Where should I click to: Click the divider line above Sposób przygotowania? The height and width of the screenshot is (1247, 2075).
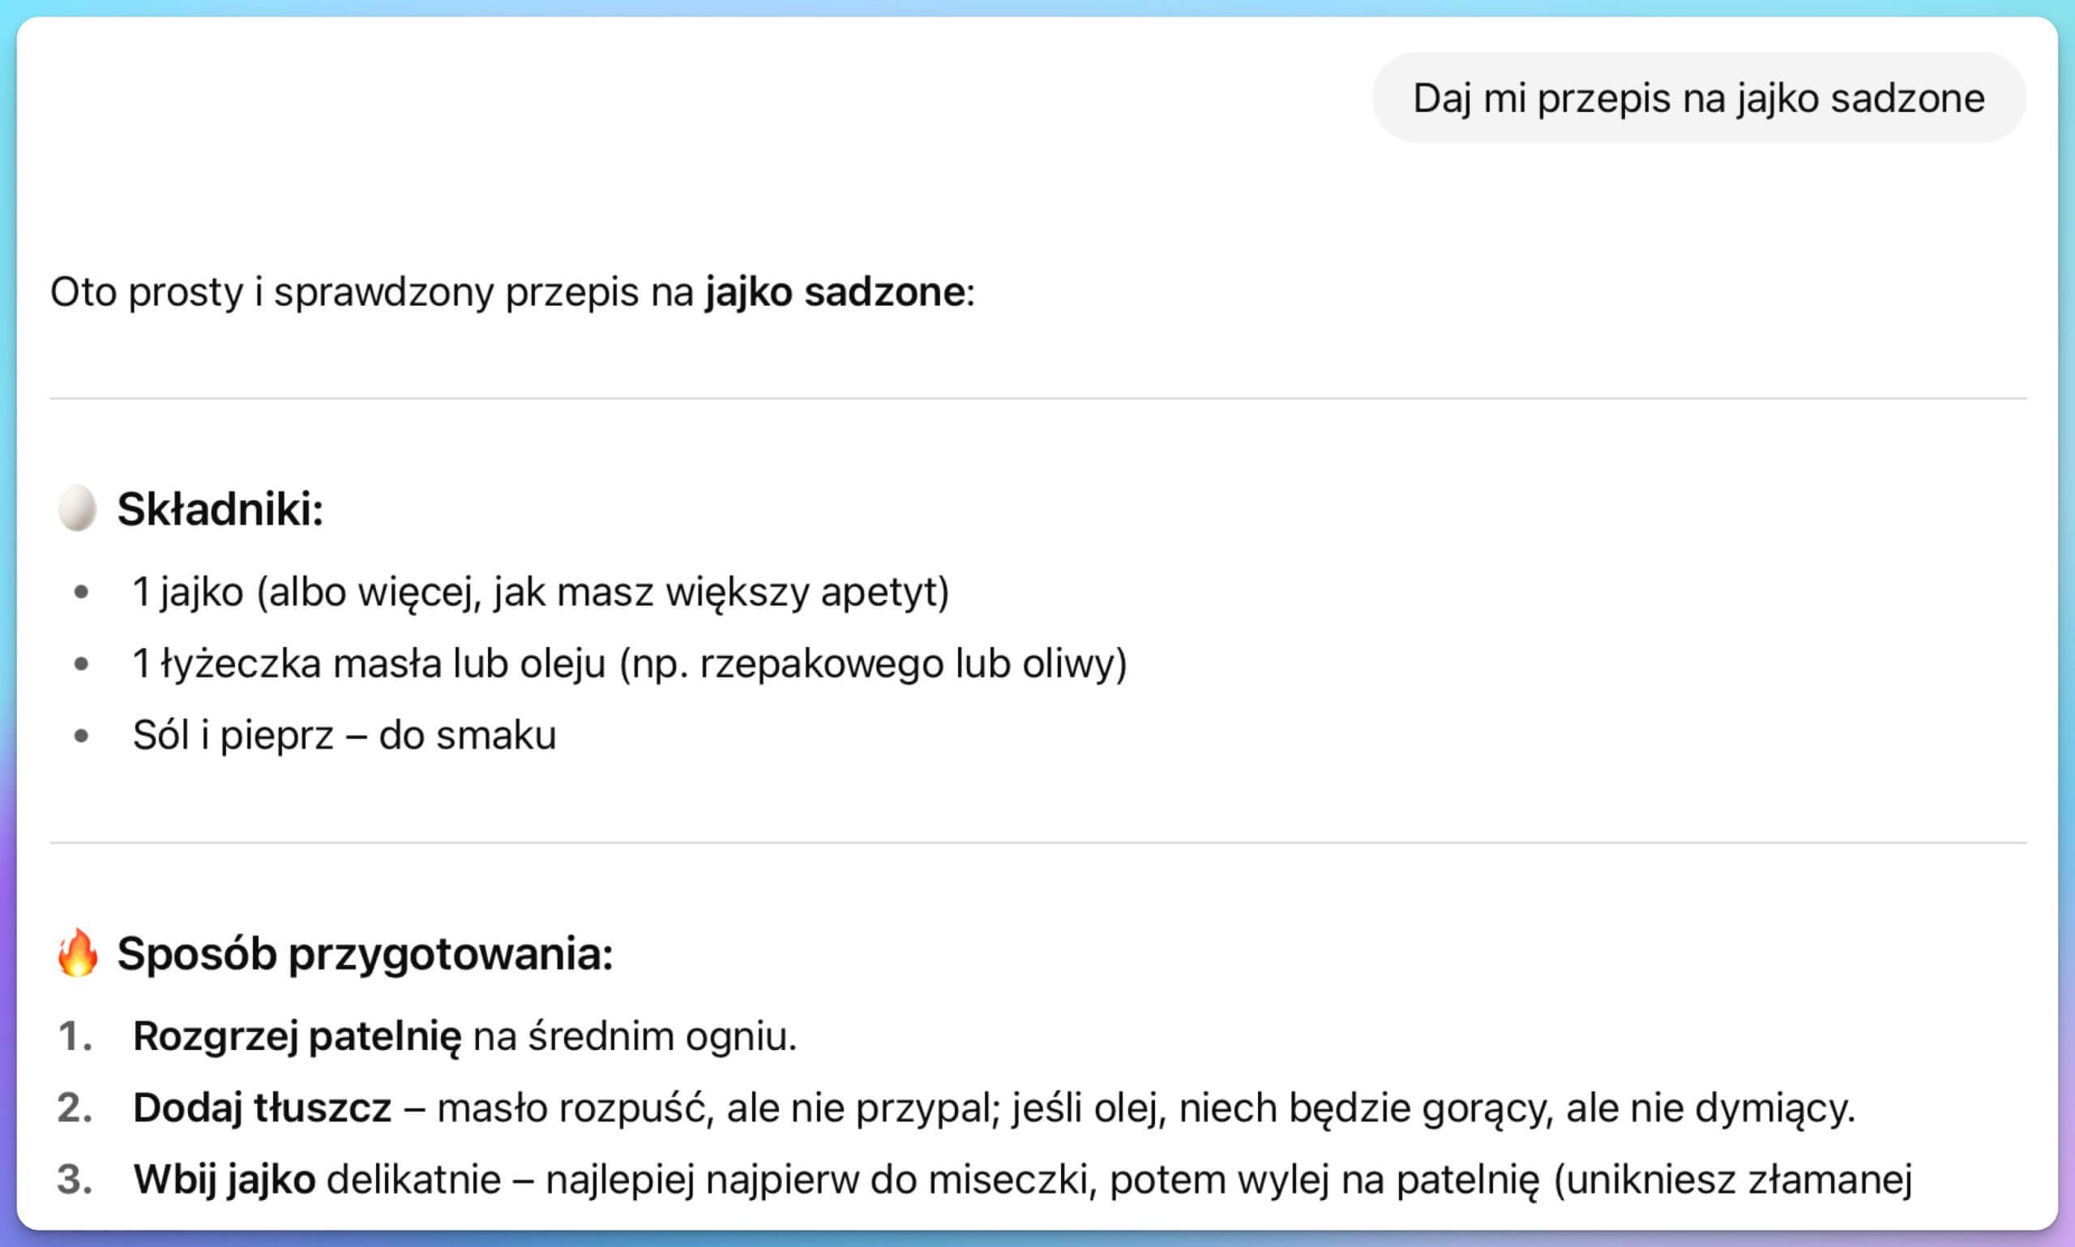(1038, 842)
